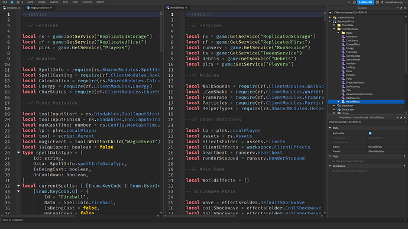Select the ClientData folder icon
The height and width of the screenshot is (229, 408).
tap(339, 25)
